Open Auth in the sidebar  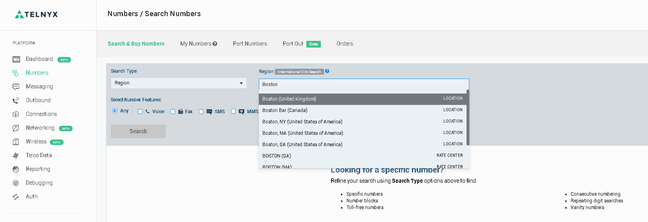coord(32,196)
